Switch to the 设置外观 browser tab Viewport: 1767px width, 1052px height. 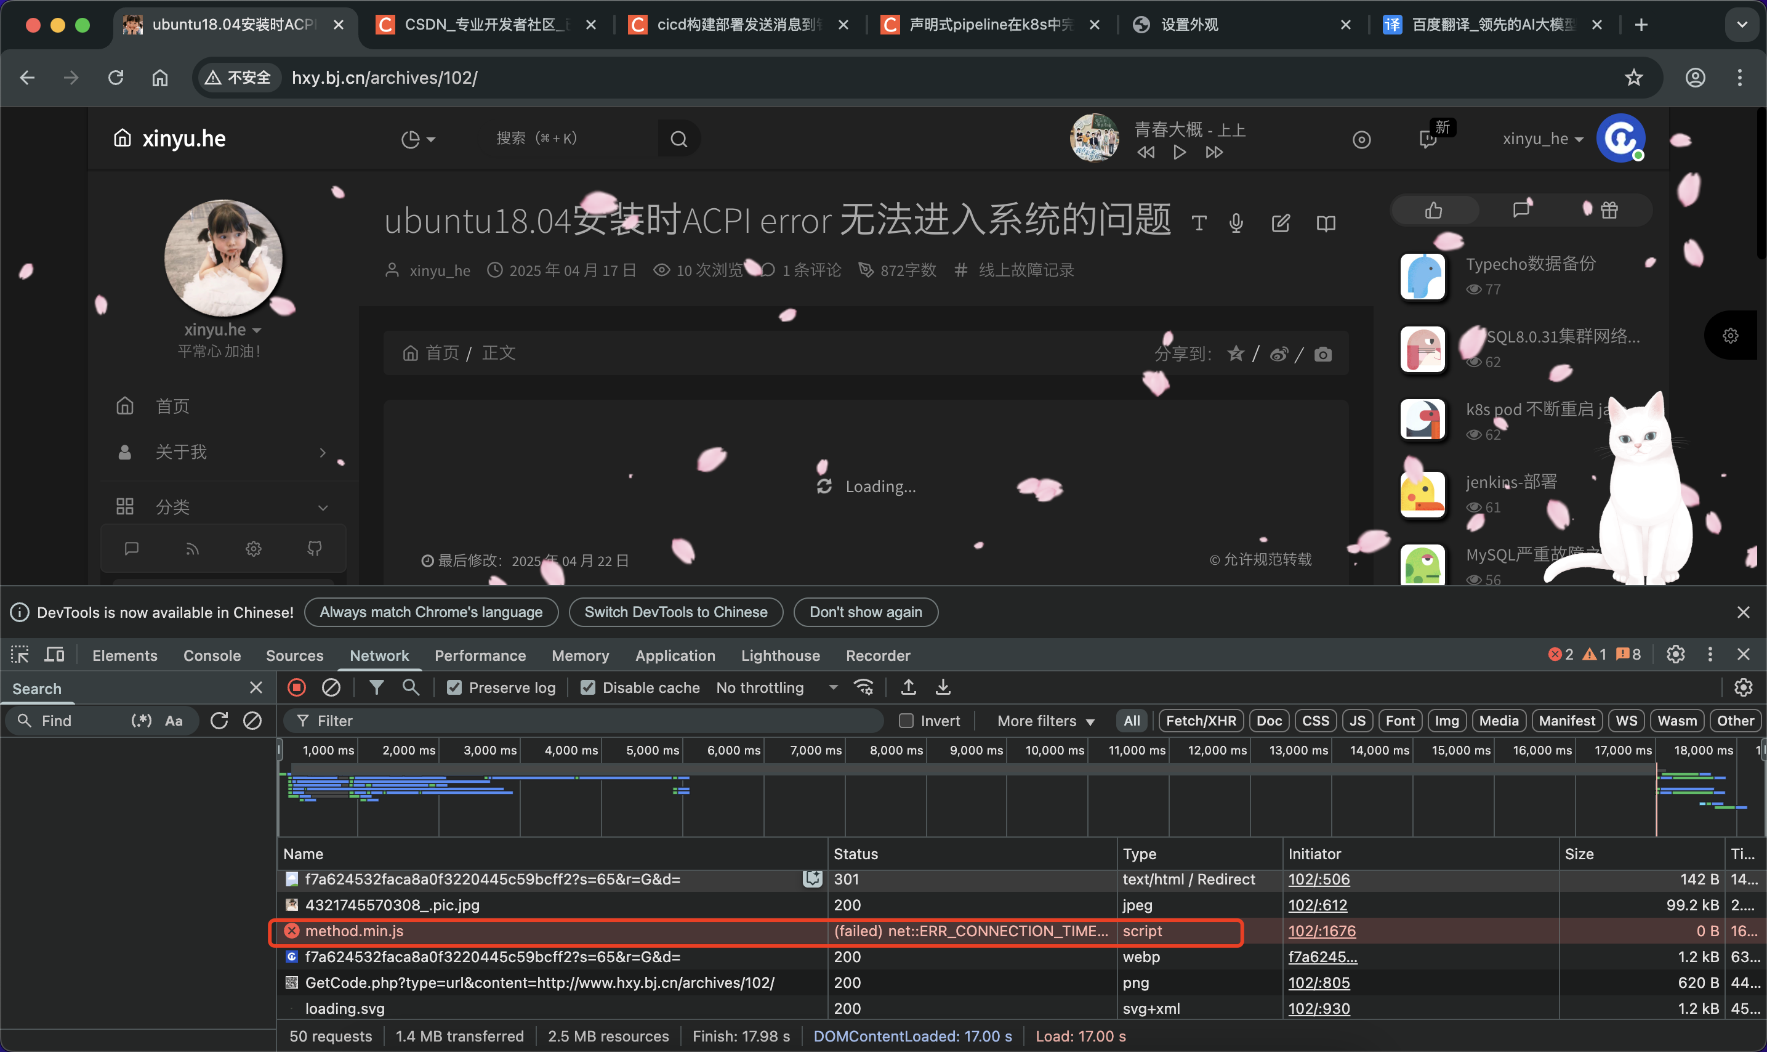point(1240,25)
